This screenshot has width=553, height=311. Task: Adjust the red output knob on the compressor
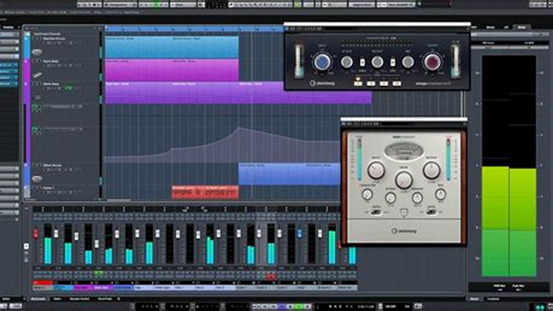pos(432,62)
